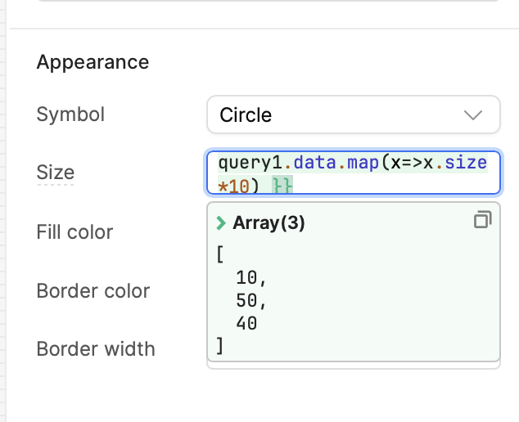
Task: Click the .size token in the expression
Action: [x=462, y=163]
